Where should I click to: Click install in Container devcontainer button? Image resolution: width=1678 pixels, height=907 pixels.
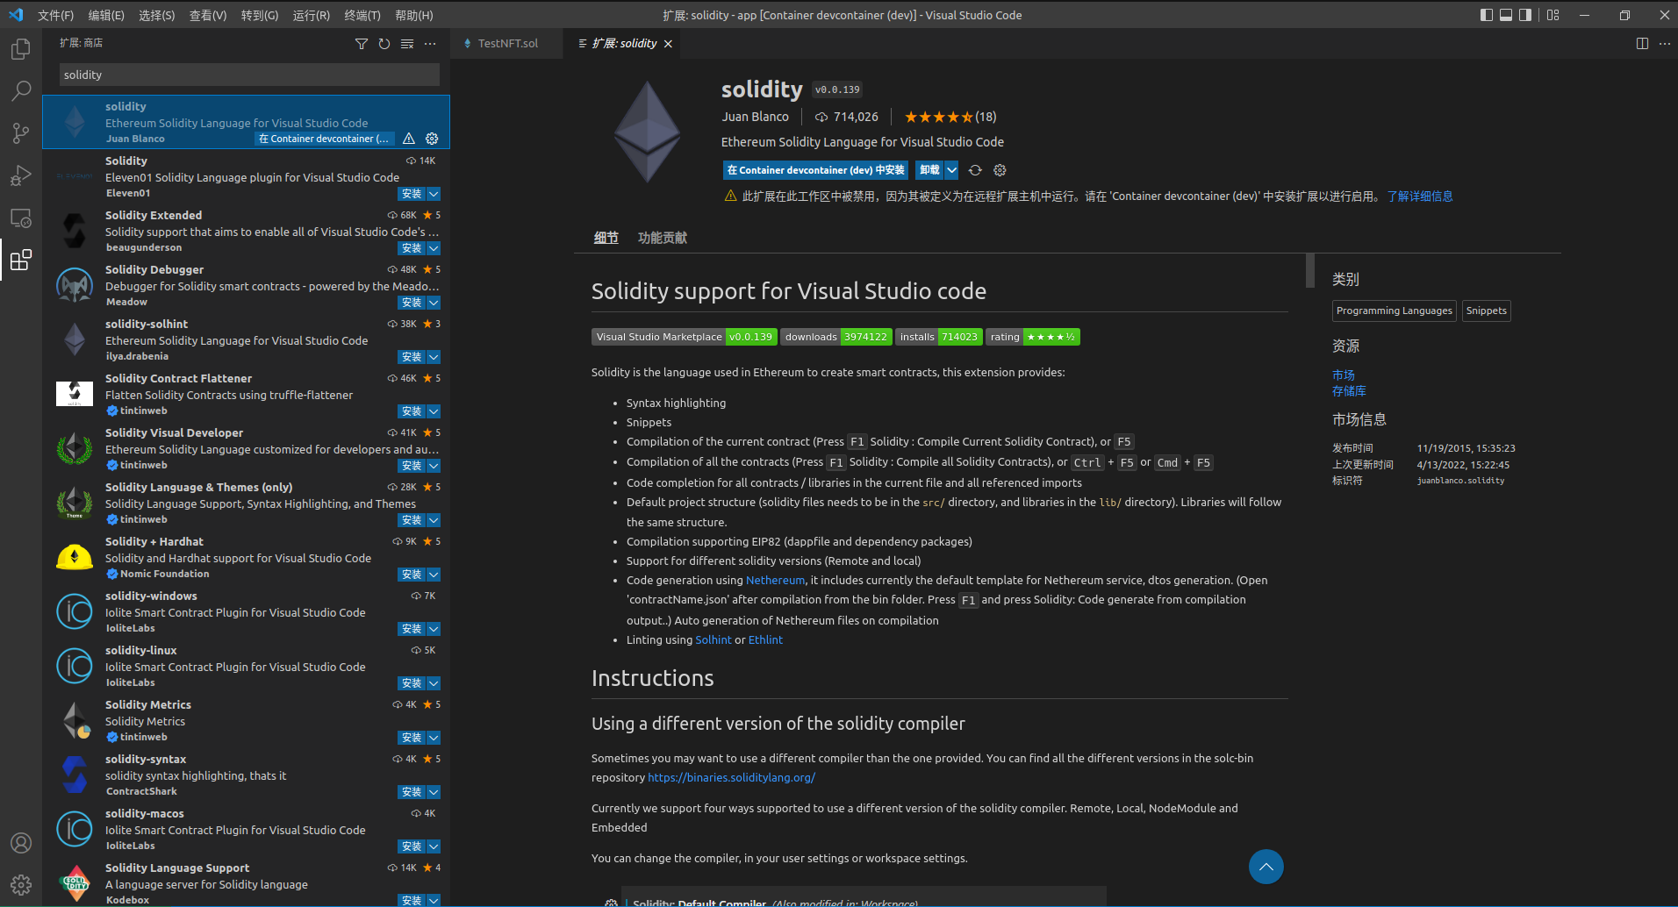(x=815, y=170)
